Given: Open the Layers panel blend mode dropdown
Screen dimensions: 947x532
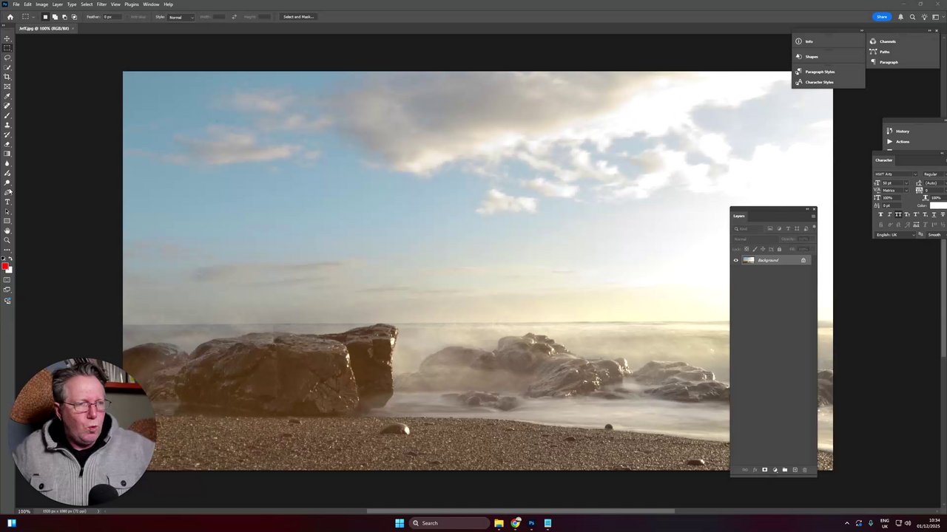Looking at the screenshot, I should [755, 239].
